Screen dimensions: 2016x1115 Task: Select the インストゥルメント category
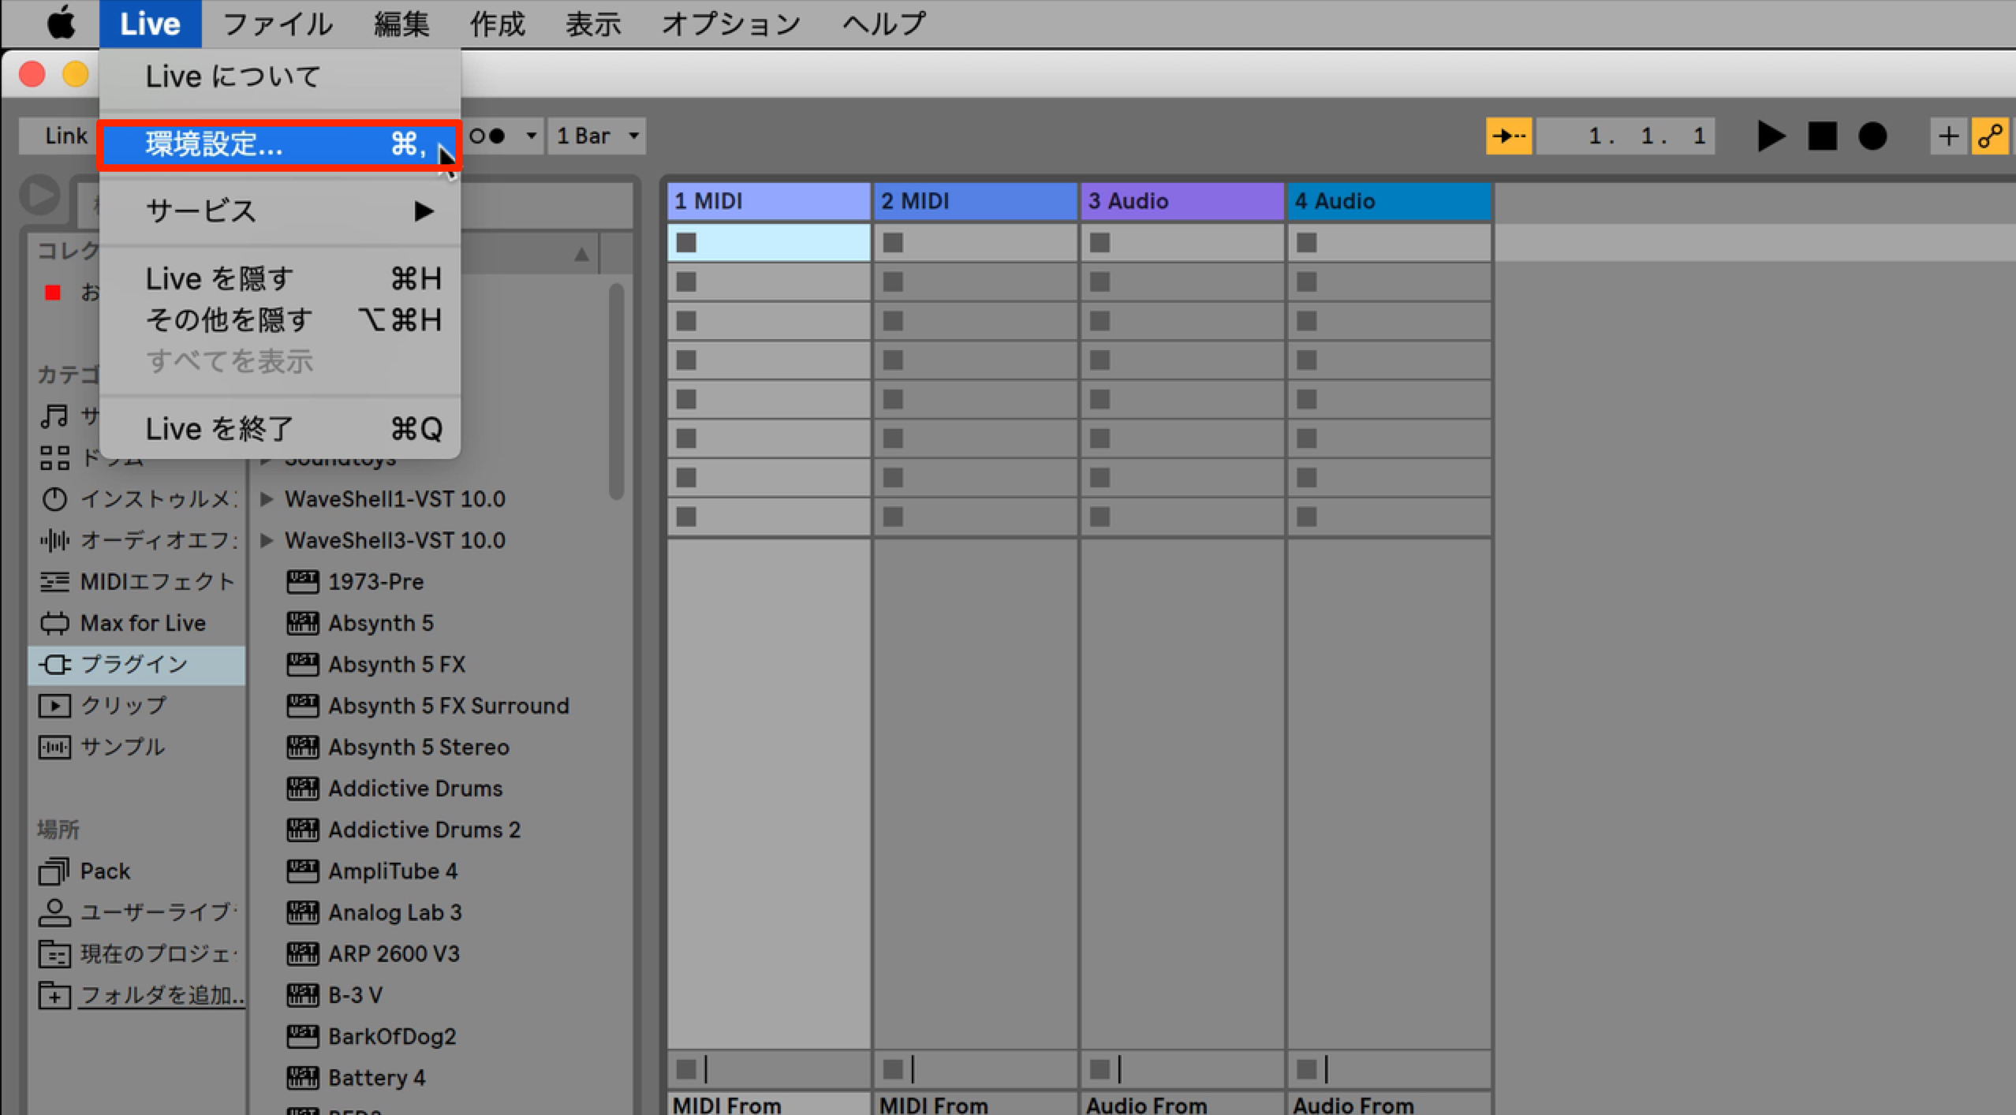[137, 499]
